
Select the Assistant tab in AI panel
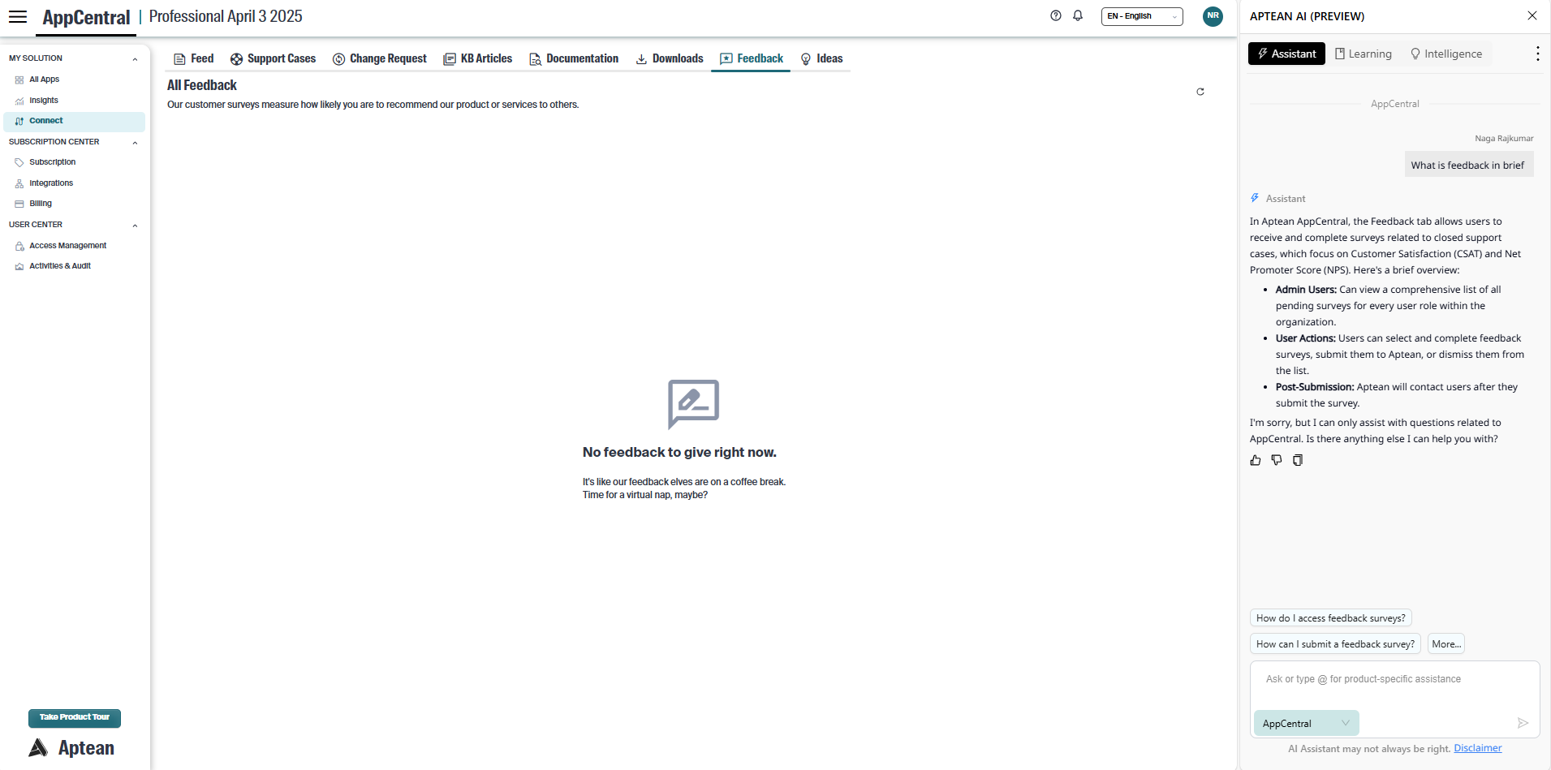[1286, 54]
